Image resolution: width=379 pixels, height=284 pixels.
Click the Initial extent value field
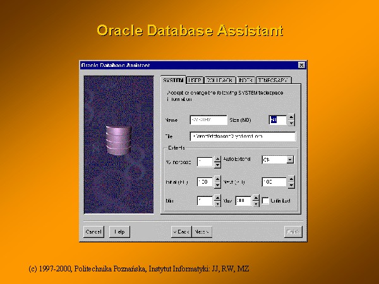(x=205, y=182)
